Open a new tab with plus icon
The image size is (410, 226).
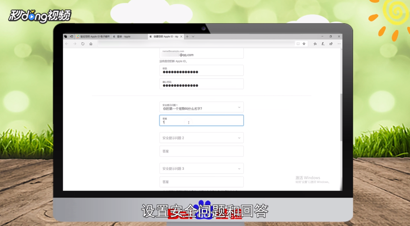pyautogui.click(x=187, y=37)
